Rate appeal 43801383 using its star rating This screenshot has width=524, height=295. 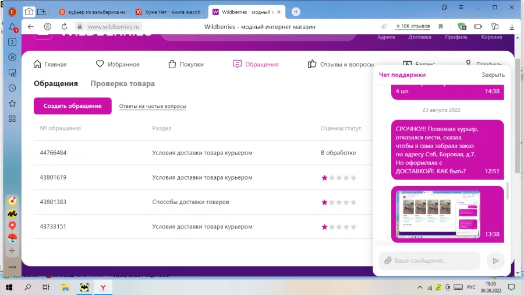click(x=339, y=202)
